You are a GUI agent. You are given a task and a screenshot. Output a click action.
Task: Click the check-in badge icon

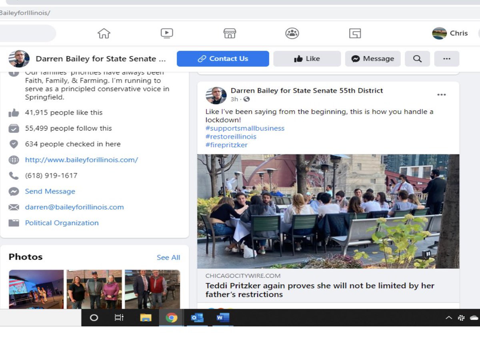[14, 144]
